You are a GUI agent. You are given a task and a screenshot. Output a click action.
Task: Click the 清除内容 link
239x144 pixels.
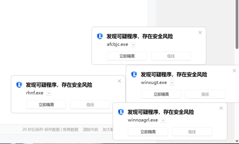(x=90, y=130)
